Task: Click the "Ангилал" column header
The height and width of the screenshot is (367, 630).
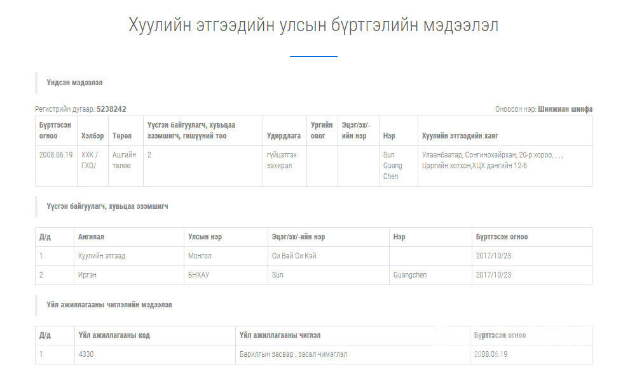Action: coord(90,237)
